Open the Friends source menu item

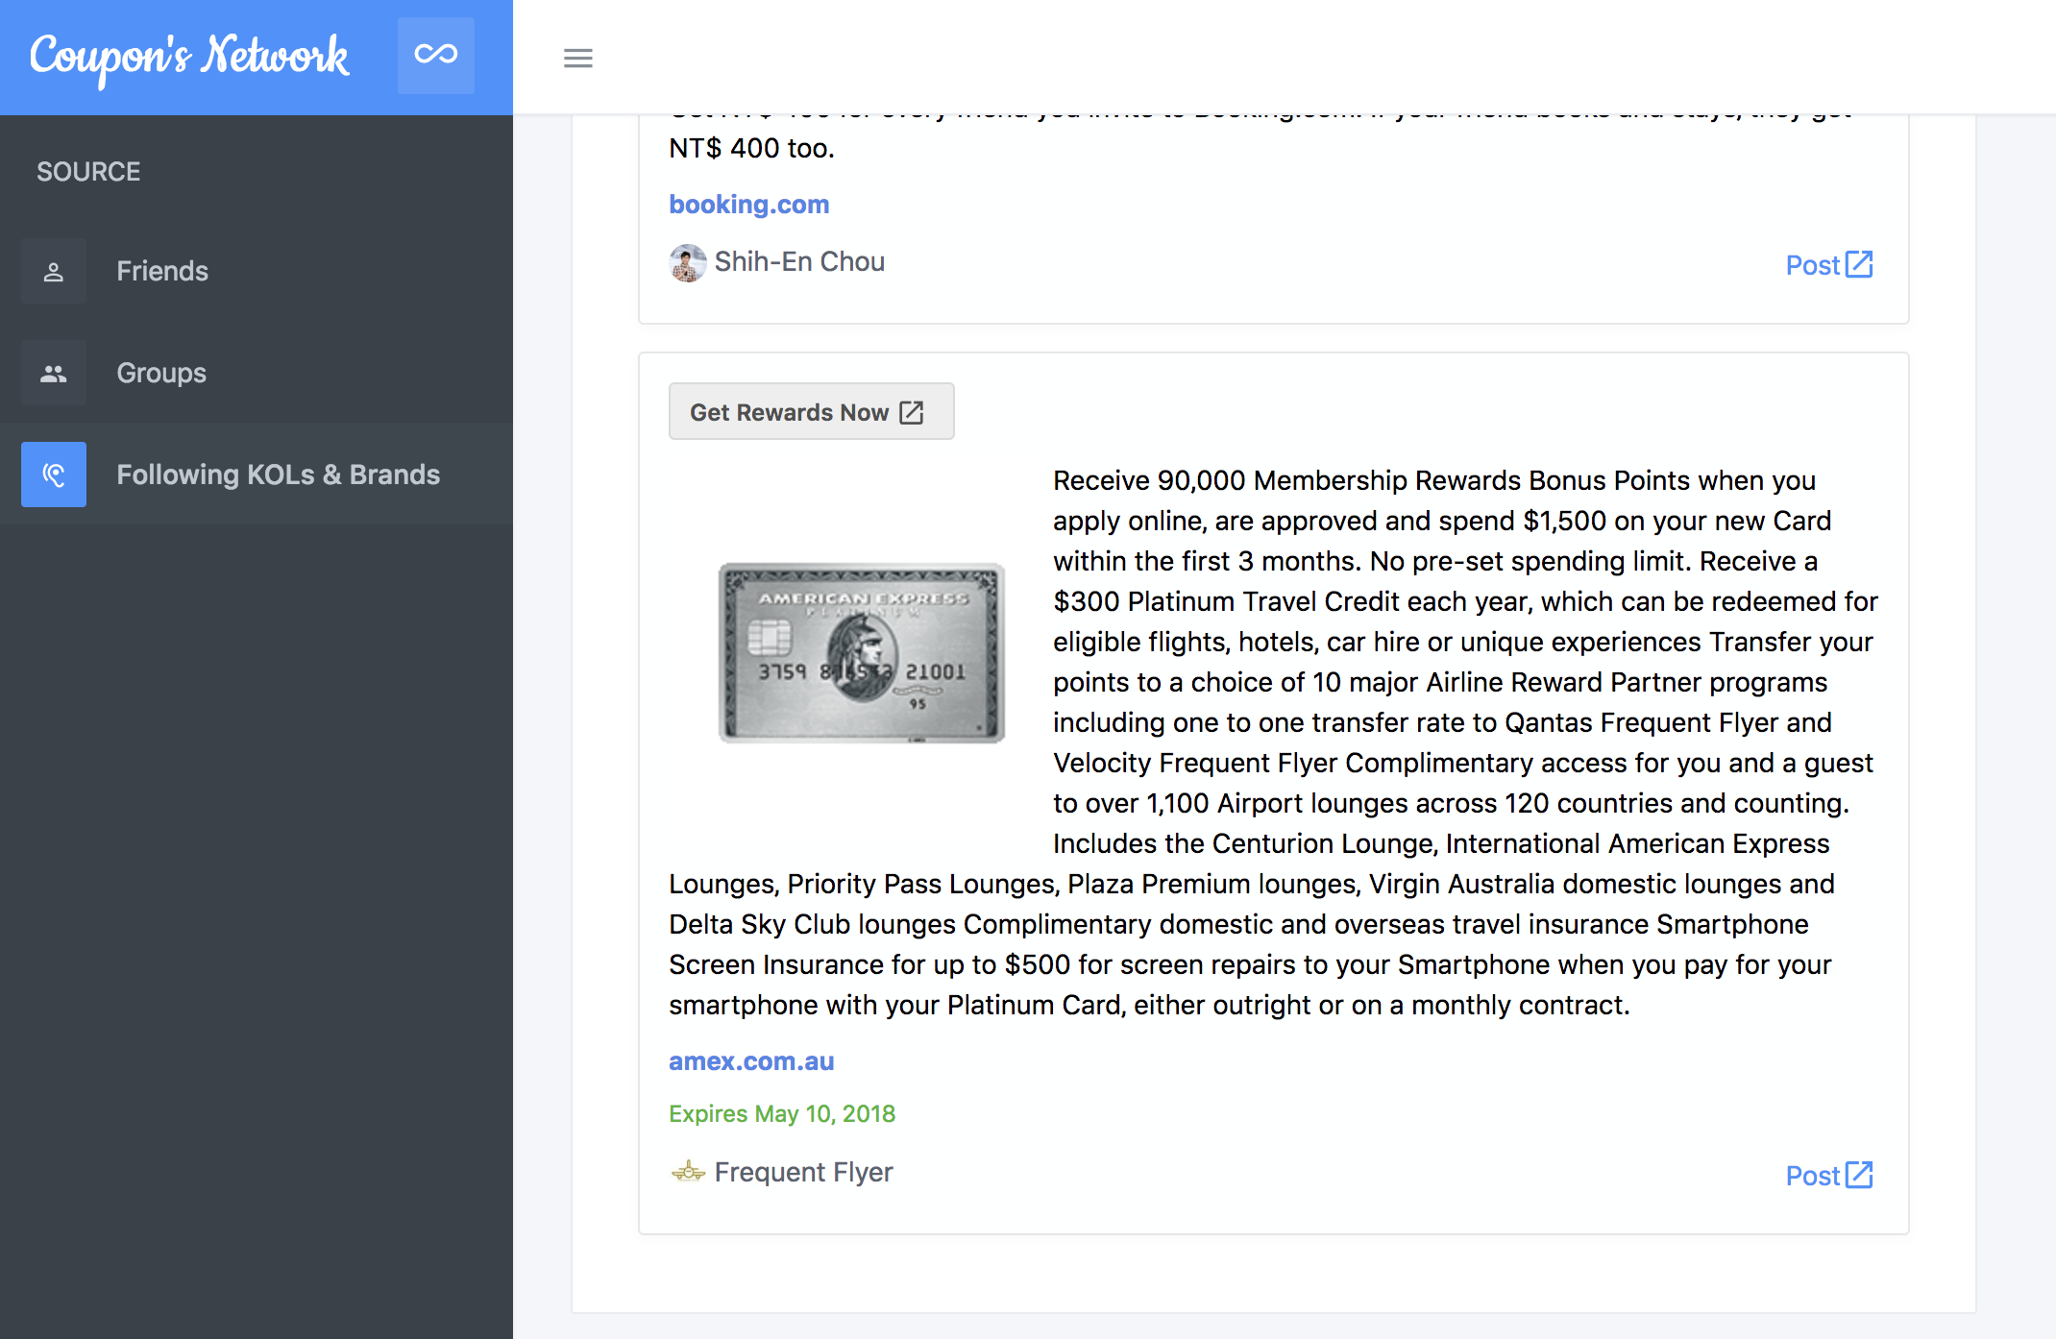162,272
